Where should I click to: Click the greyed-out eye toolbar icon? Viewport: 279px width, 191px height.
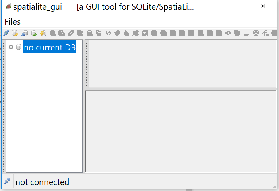(x=228, y=33)
